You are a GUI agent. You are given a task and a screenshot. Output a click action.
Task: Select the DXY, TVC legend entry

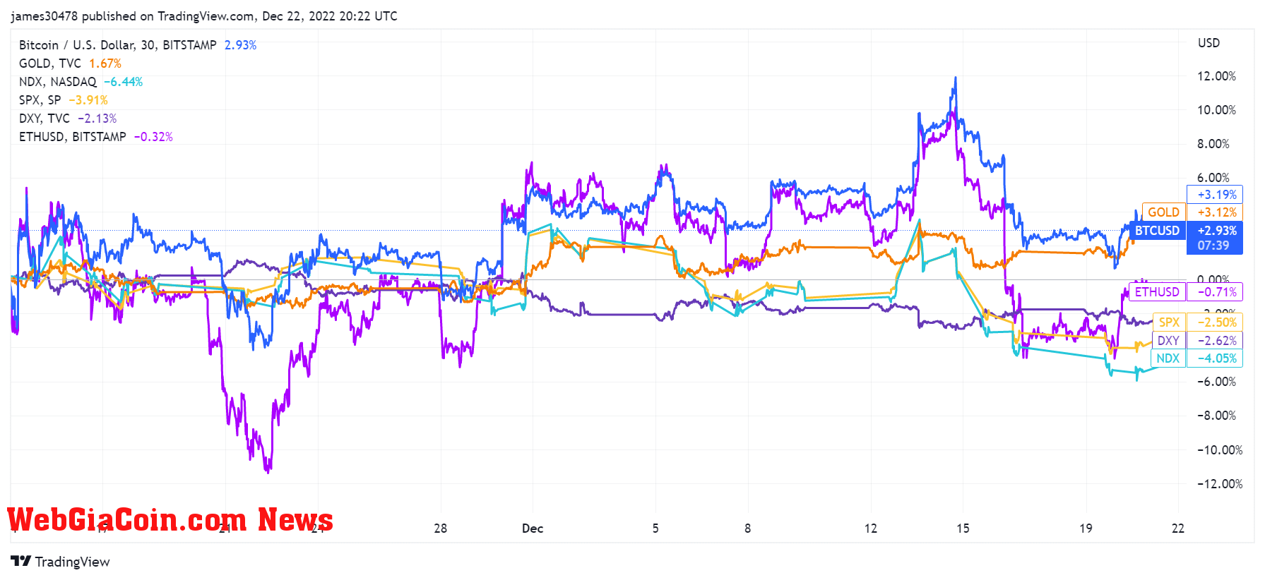coord(44,119)
